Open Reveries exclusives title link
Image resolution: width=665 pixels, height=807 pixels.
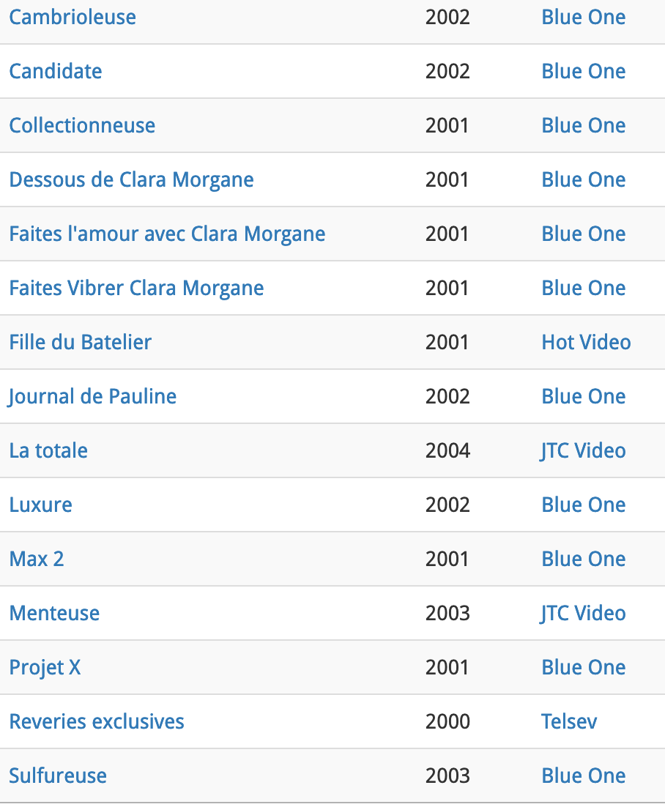(x=97, y=721)
